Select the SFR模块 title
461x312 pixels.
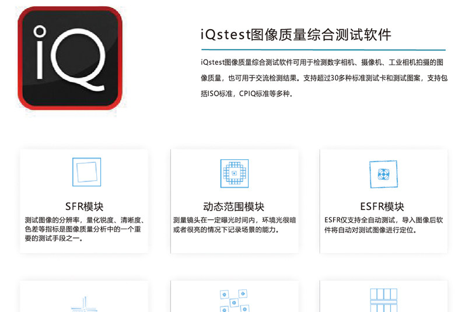(x=85, y=206)
